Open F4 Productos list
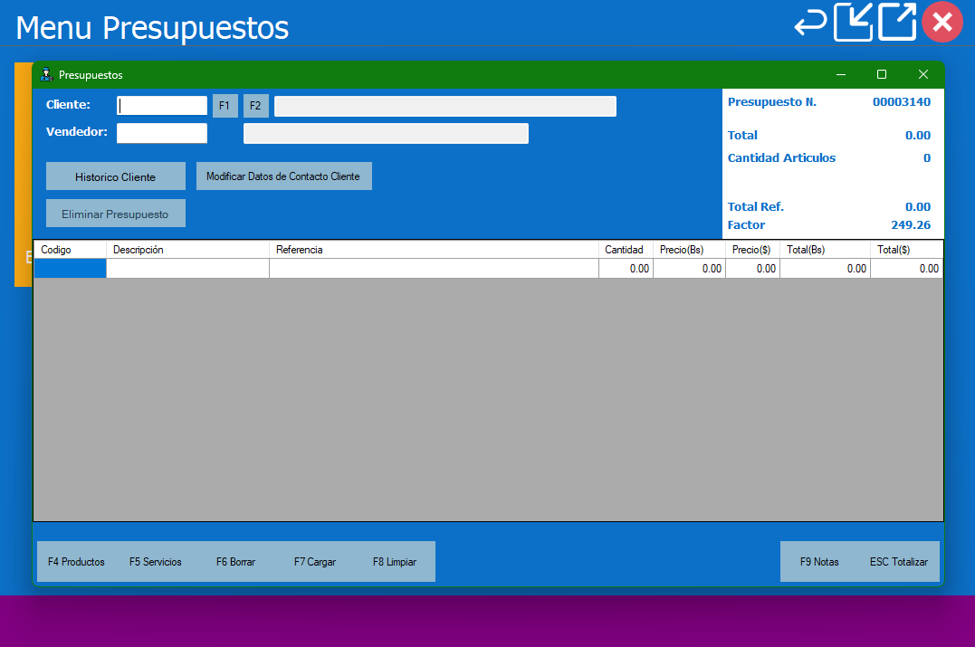This screenshot has width=975, height=647. [x=76, y=562]
